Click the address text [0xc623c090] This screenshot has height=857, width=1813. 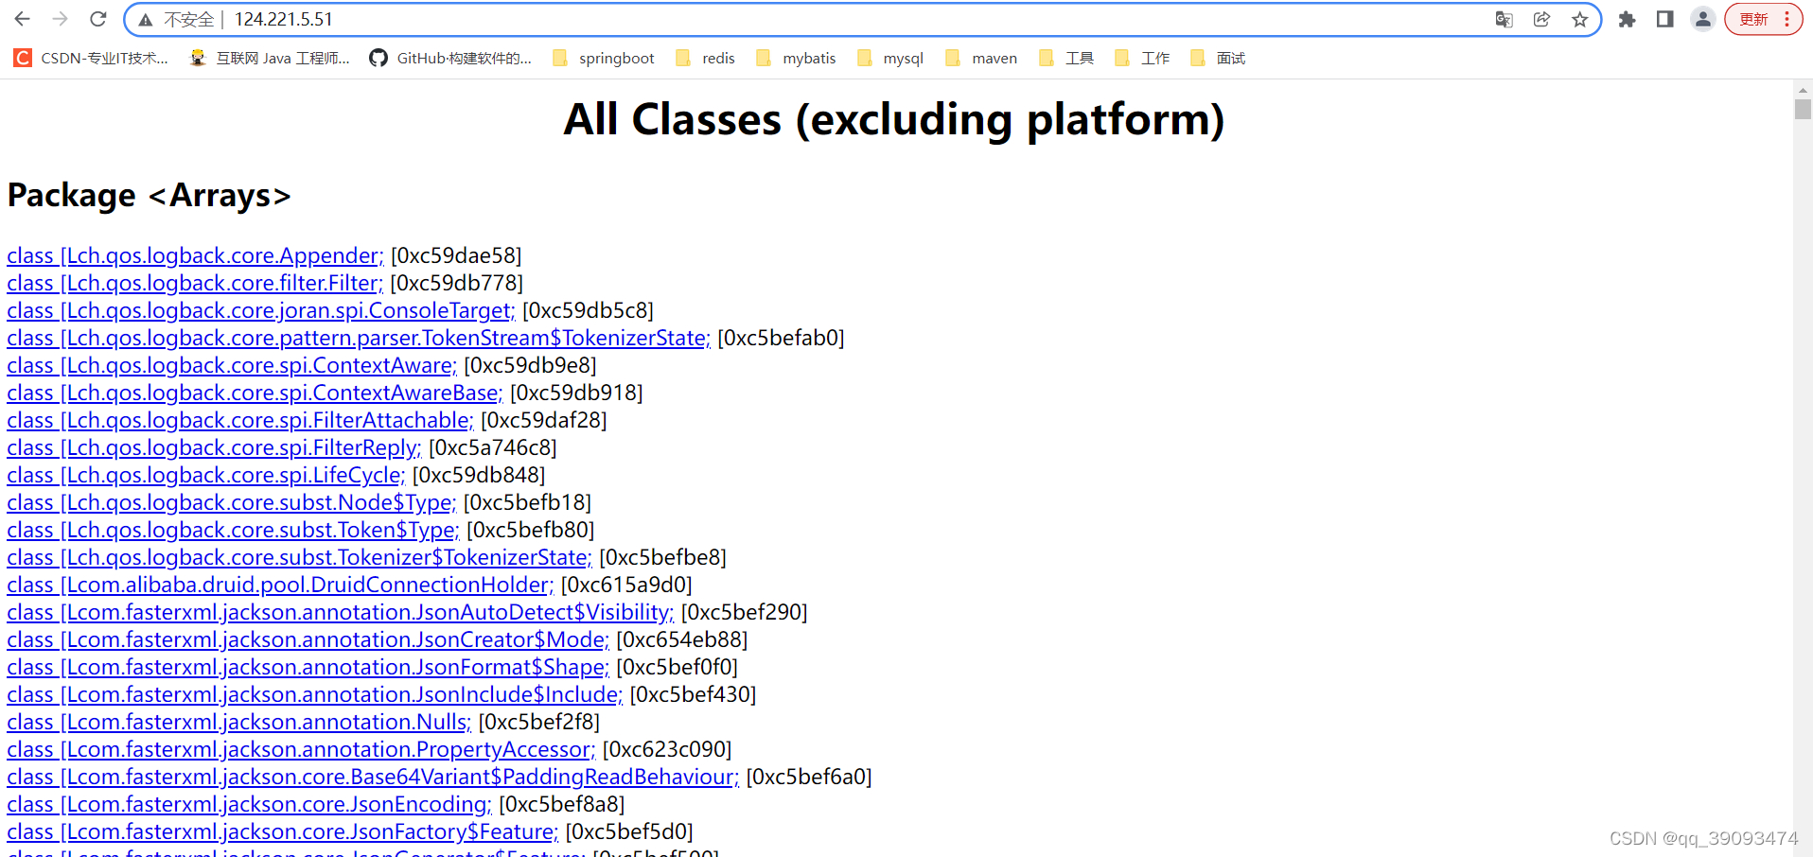667,749
